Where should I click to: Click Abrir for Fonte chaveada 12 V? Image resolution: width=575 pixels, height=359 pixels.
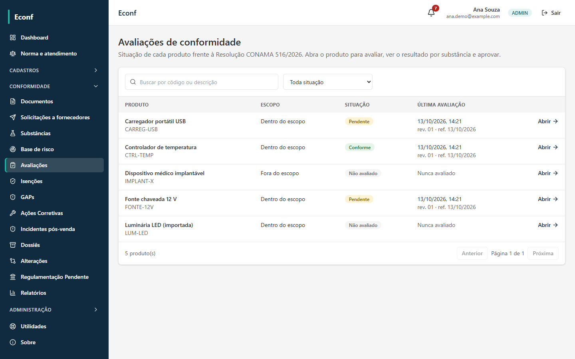548,199
